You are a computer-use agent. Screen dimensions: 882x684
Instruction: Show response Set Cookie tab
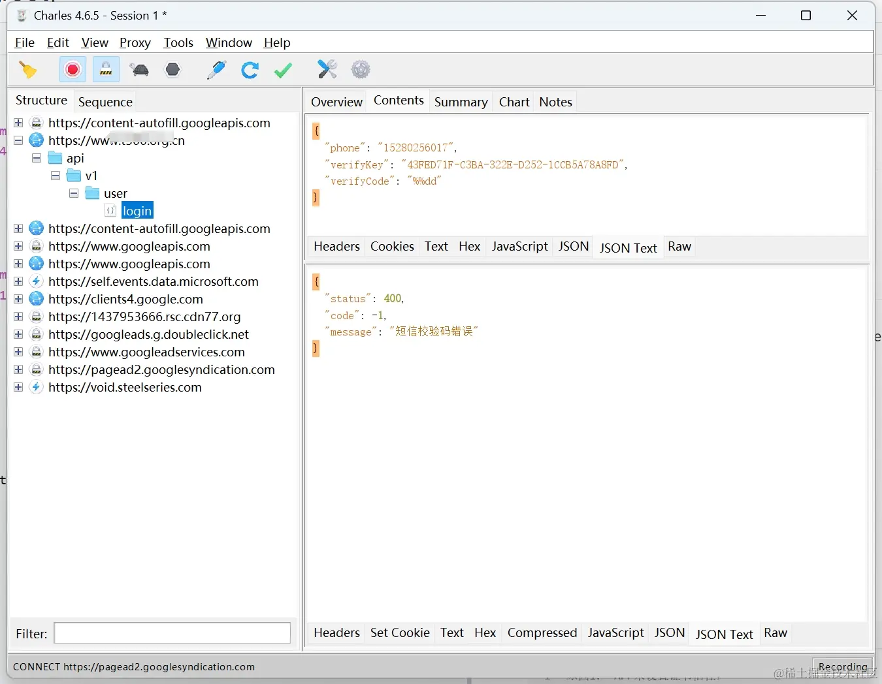pos(400,633)
